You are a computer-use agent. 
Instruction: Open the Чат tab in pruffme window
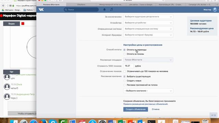[11, 72]
